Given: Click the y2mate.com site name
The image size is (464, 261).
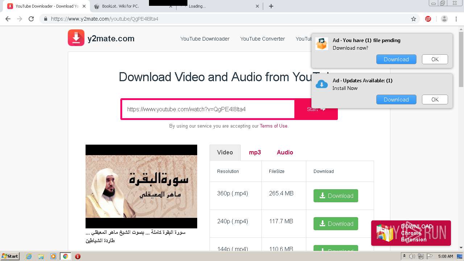Looking at the screenshot, I should point(111,38).
